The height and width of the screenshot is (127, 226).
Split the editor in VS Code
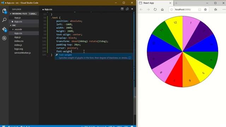point(122,9)
